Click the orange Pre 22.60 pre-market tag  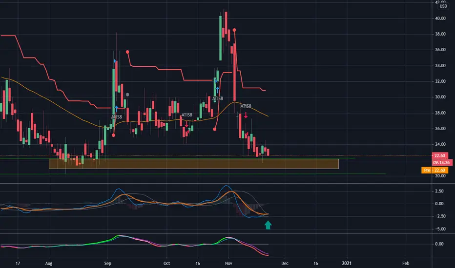click(434, 170)
